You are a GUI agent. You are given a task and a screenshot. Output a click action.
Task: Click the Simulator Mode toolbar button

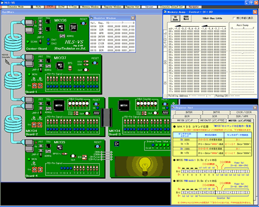pos(16,7)
